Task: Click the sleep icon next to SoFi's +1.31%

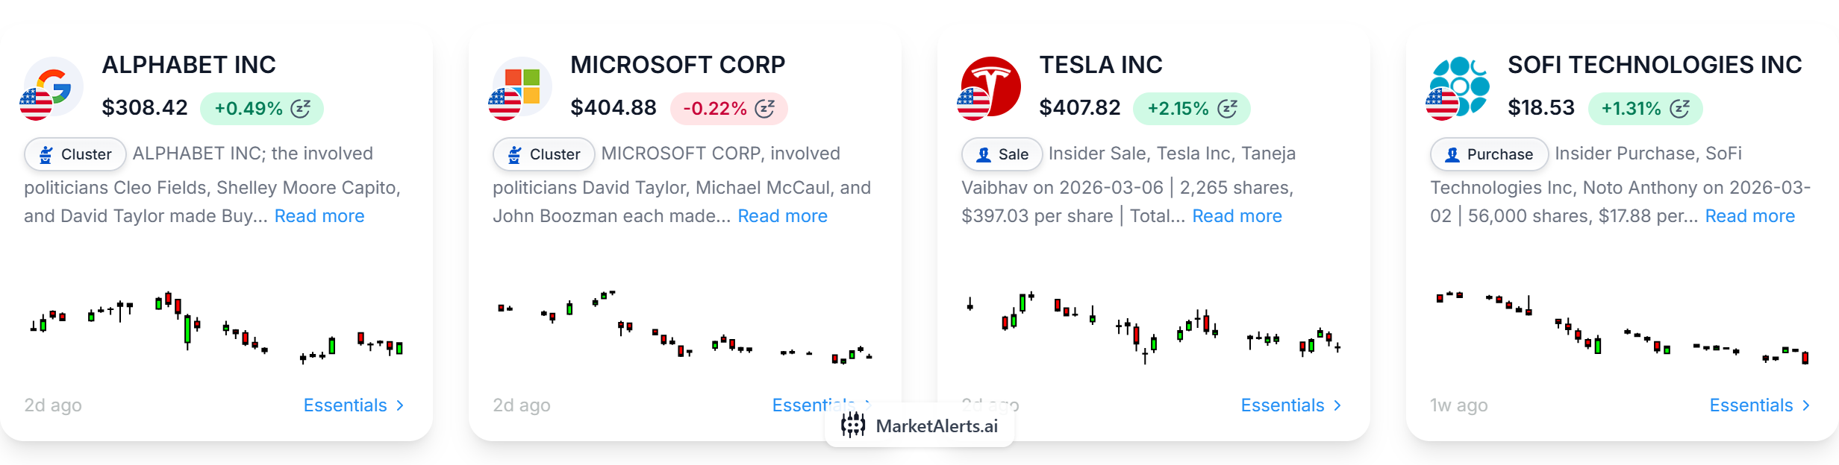Action: coord(1680,109)
